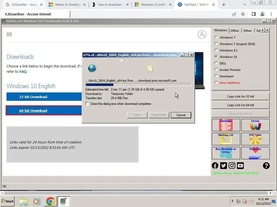Bookmark the page with the star icon
This screenshot has height=207, width=277.
243,14
